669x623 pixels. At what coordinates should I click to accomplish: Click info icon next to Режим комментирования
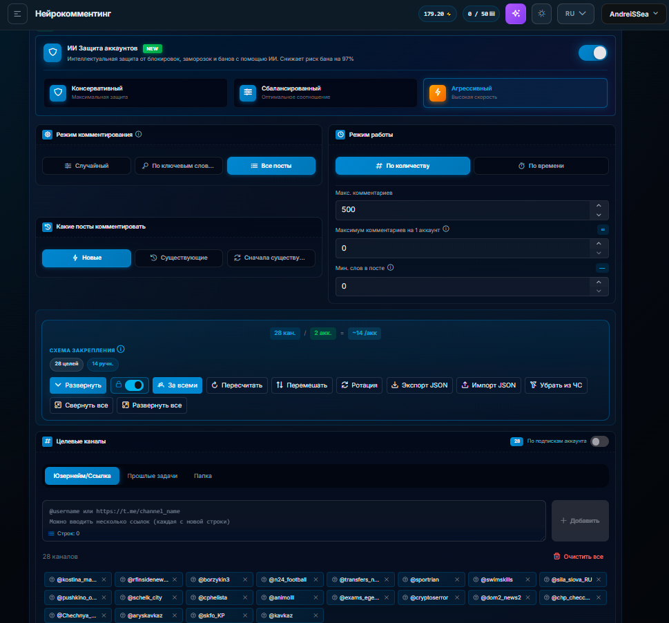click(x=139, y=135)
